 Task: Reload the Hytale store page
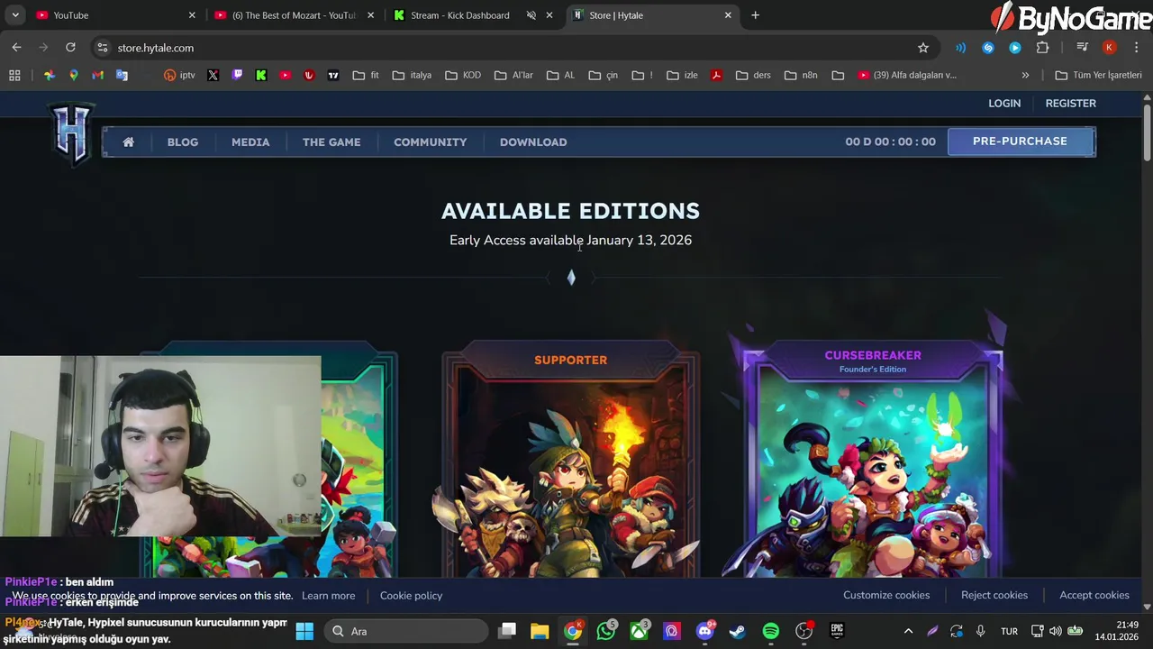click(70, 48)
